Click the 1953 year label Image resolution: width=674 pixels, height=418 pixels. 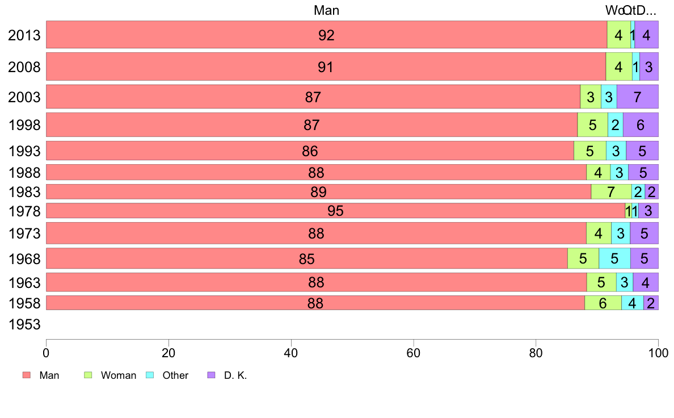(x=24, y=325)
